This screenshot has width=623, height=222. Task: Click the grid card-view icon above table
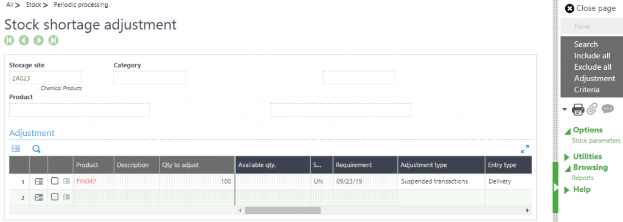[16, 149]
